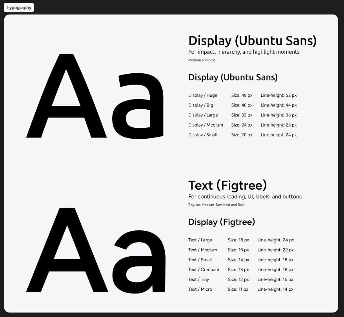Select the Ubuntu Sans 'Aa' specimen

pyautogui.click(x=95, y=96)
